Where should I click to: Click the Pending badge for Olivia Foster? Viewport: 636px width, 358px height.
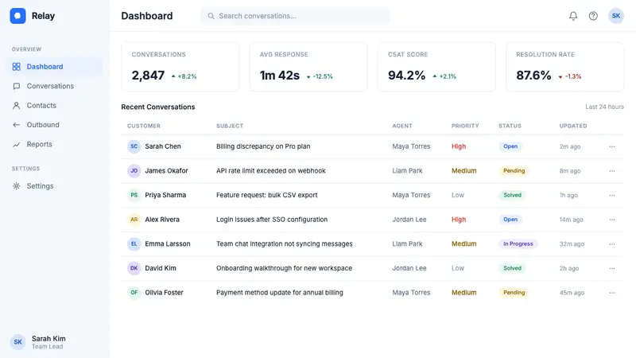[x=514, y=293]
